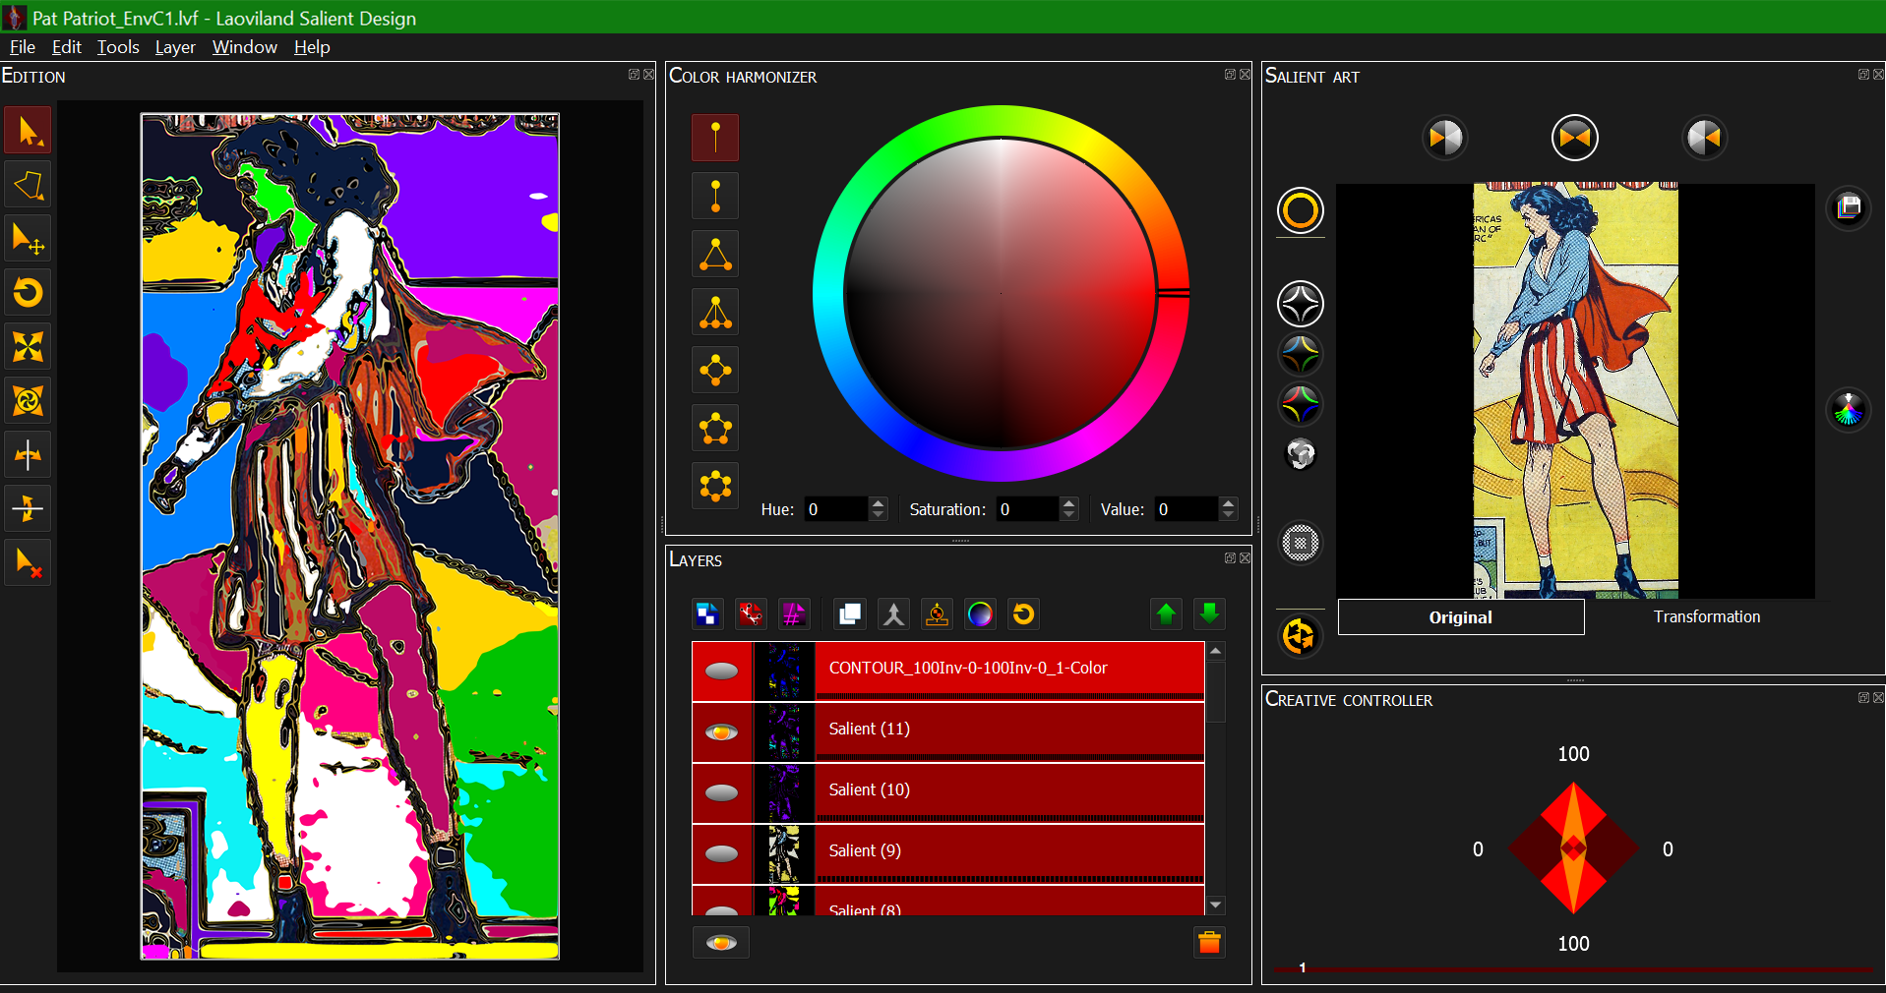
Task: Select the monochromatic single-point harmony mode
Action: tap(715, 138)
